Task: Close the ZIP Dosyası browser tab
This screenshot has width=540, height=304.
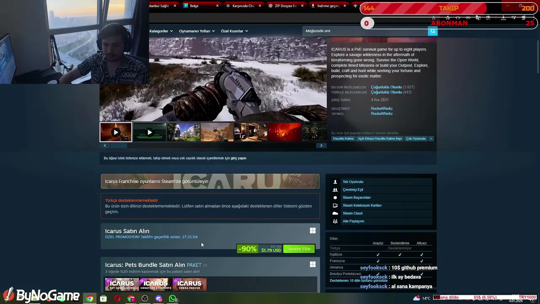Action: tap(302, 5)
